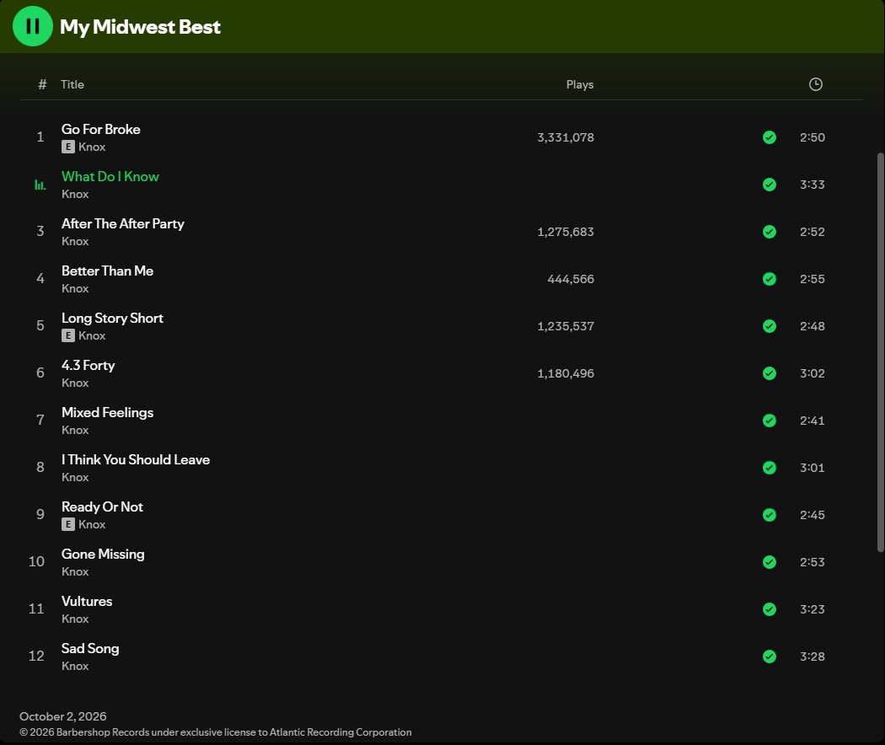Viewport: 885px width, 745px height.
Task: Click the equalizer icon beside What Do I Know
Action: [40, 185]
